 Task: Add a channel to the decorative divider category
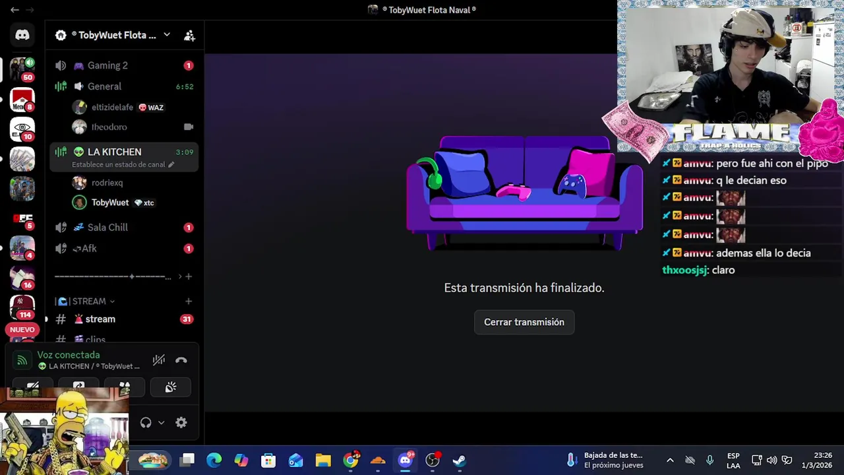click(189, 276)
